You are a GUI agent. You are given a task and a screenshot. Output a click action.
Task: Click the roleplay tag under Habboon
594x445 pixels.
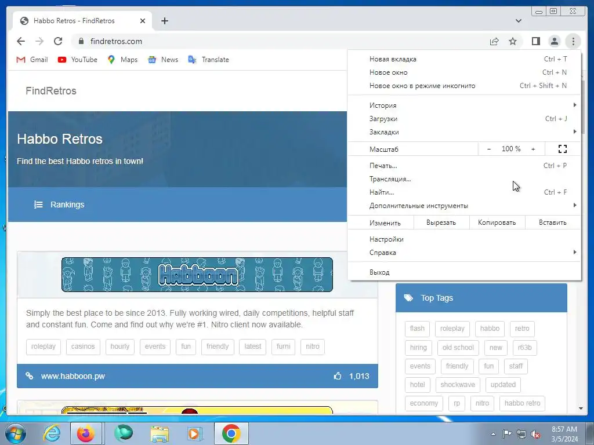pos(43,346)
